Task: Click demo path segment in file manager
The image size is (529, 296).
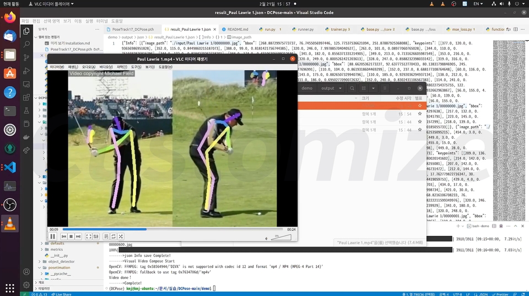Action: click(x=307, y=88)
